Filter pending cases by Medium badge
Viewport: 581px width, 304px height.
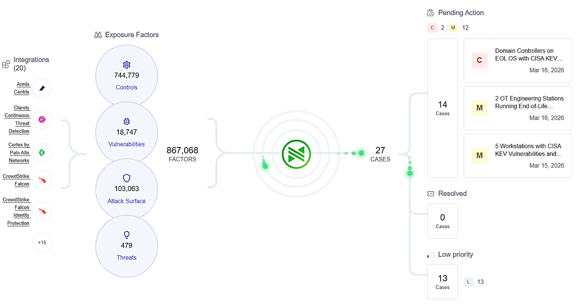[x=453, y=28]
